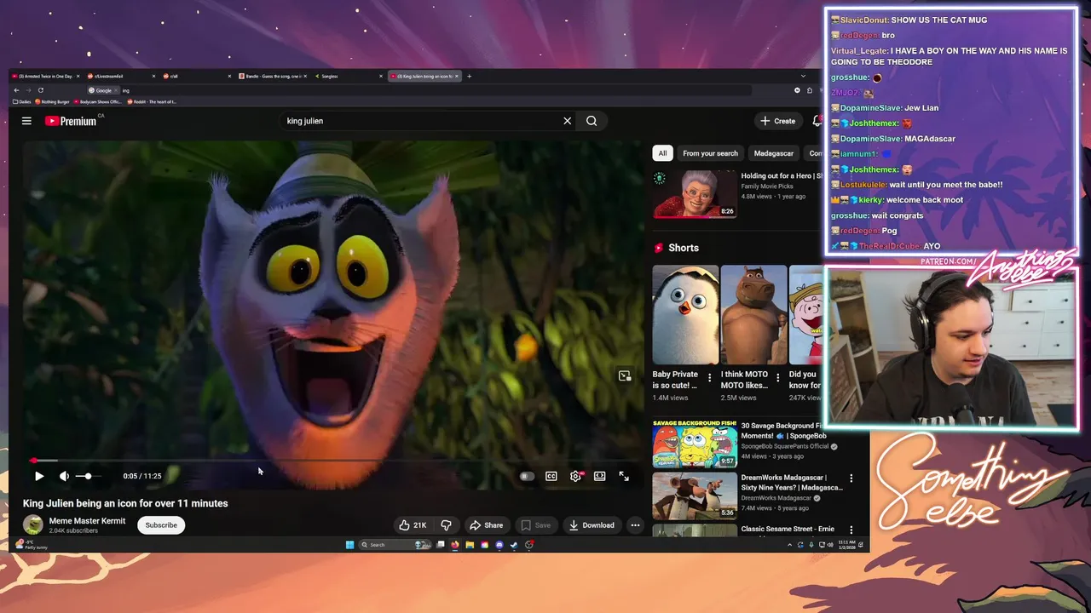
Task: Open options for MOTO MOTO short
Action: click(777, 378)
